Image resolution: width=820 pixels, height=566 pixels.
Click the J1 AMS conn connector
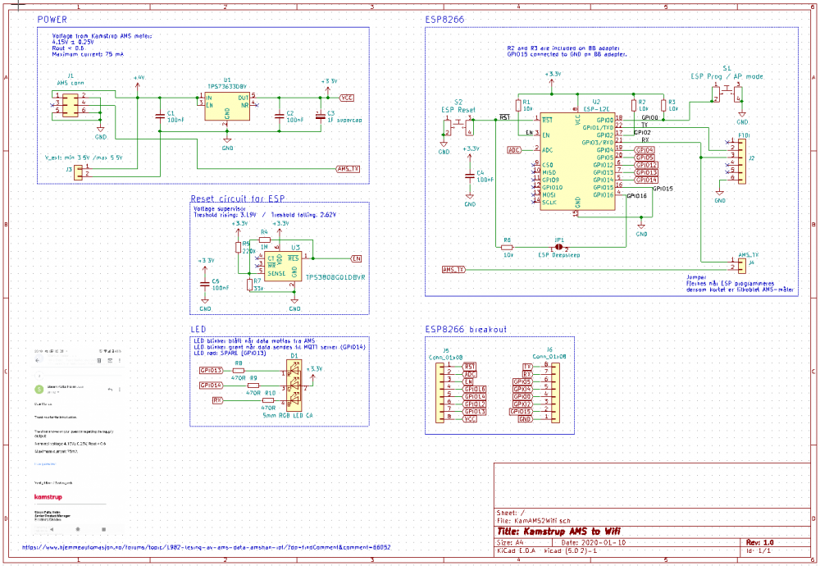pyautogui.click(x=71, y=105)
